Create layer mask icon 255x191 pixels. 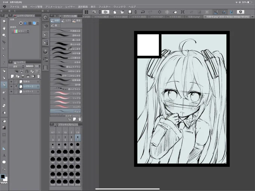pos(33,76)
